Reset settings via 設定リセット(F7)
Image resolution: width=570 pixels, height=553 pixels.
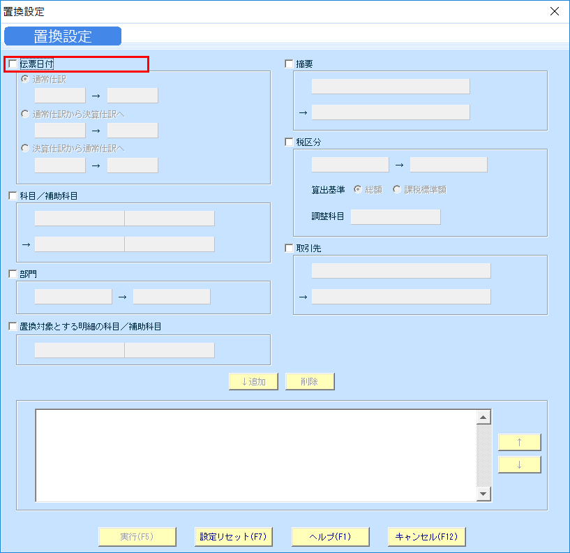point(234,536)
